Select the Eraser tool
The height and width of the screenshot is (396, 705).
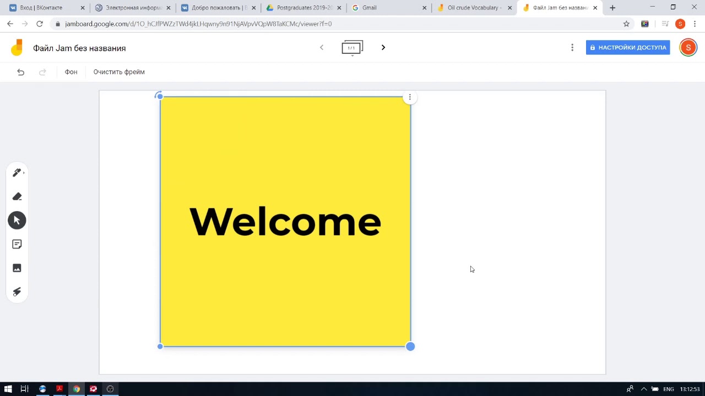pos(17,196)
